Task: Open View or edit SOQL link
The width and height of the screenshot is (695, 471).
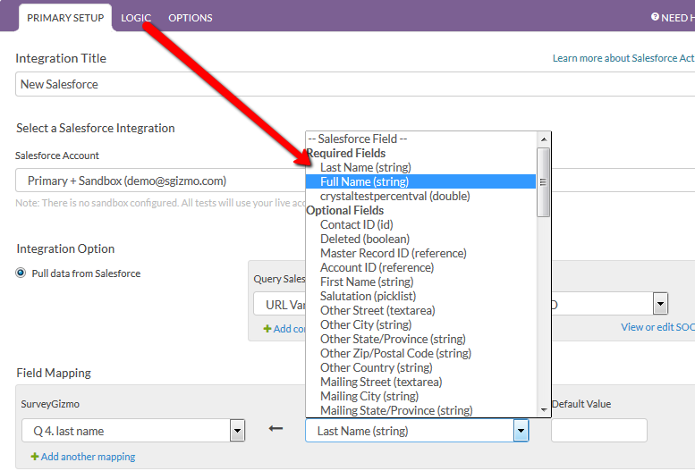Action: 657,327
